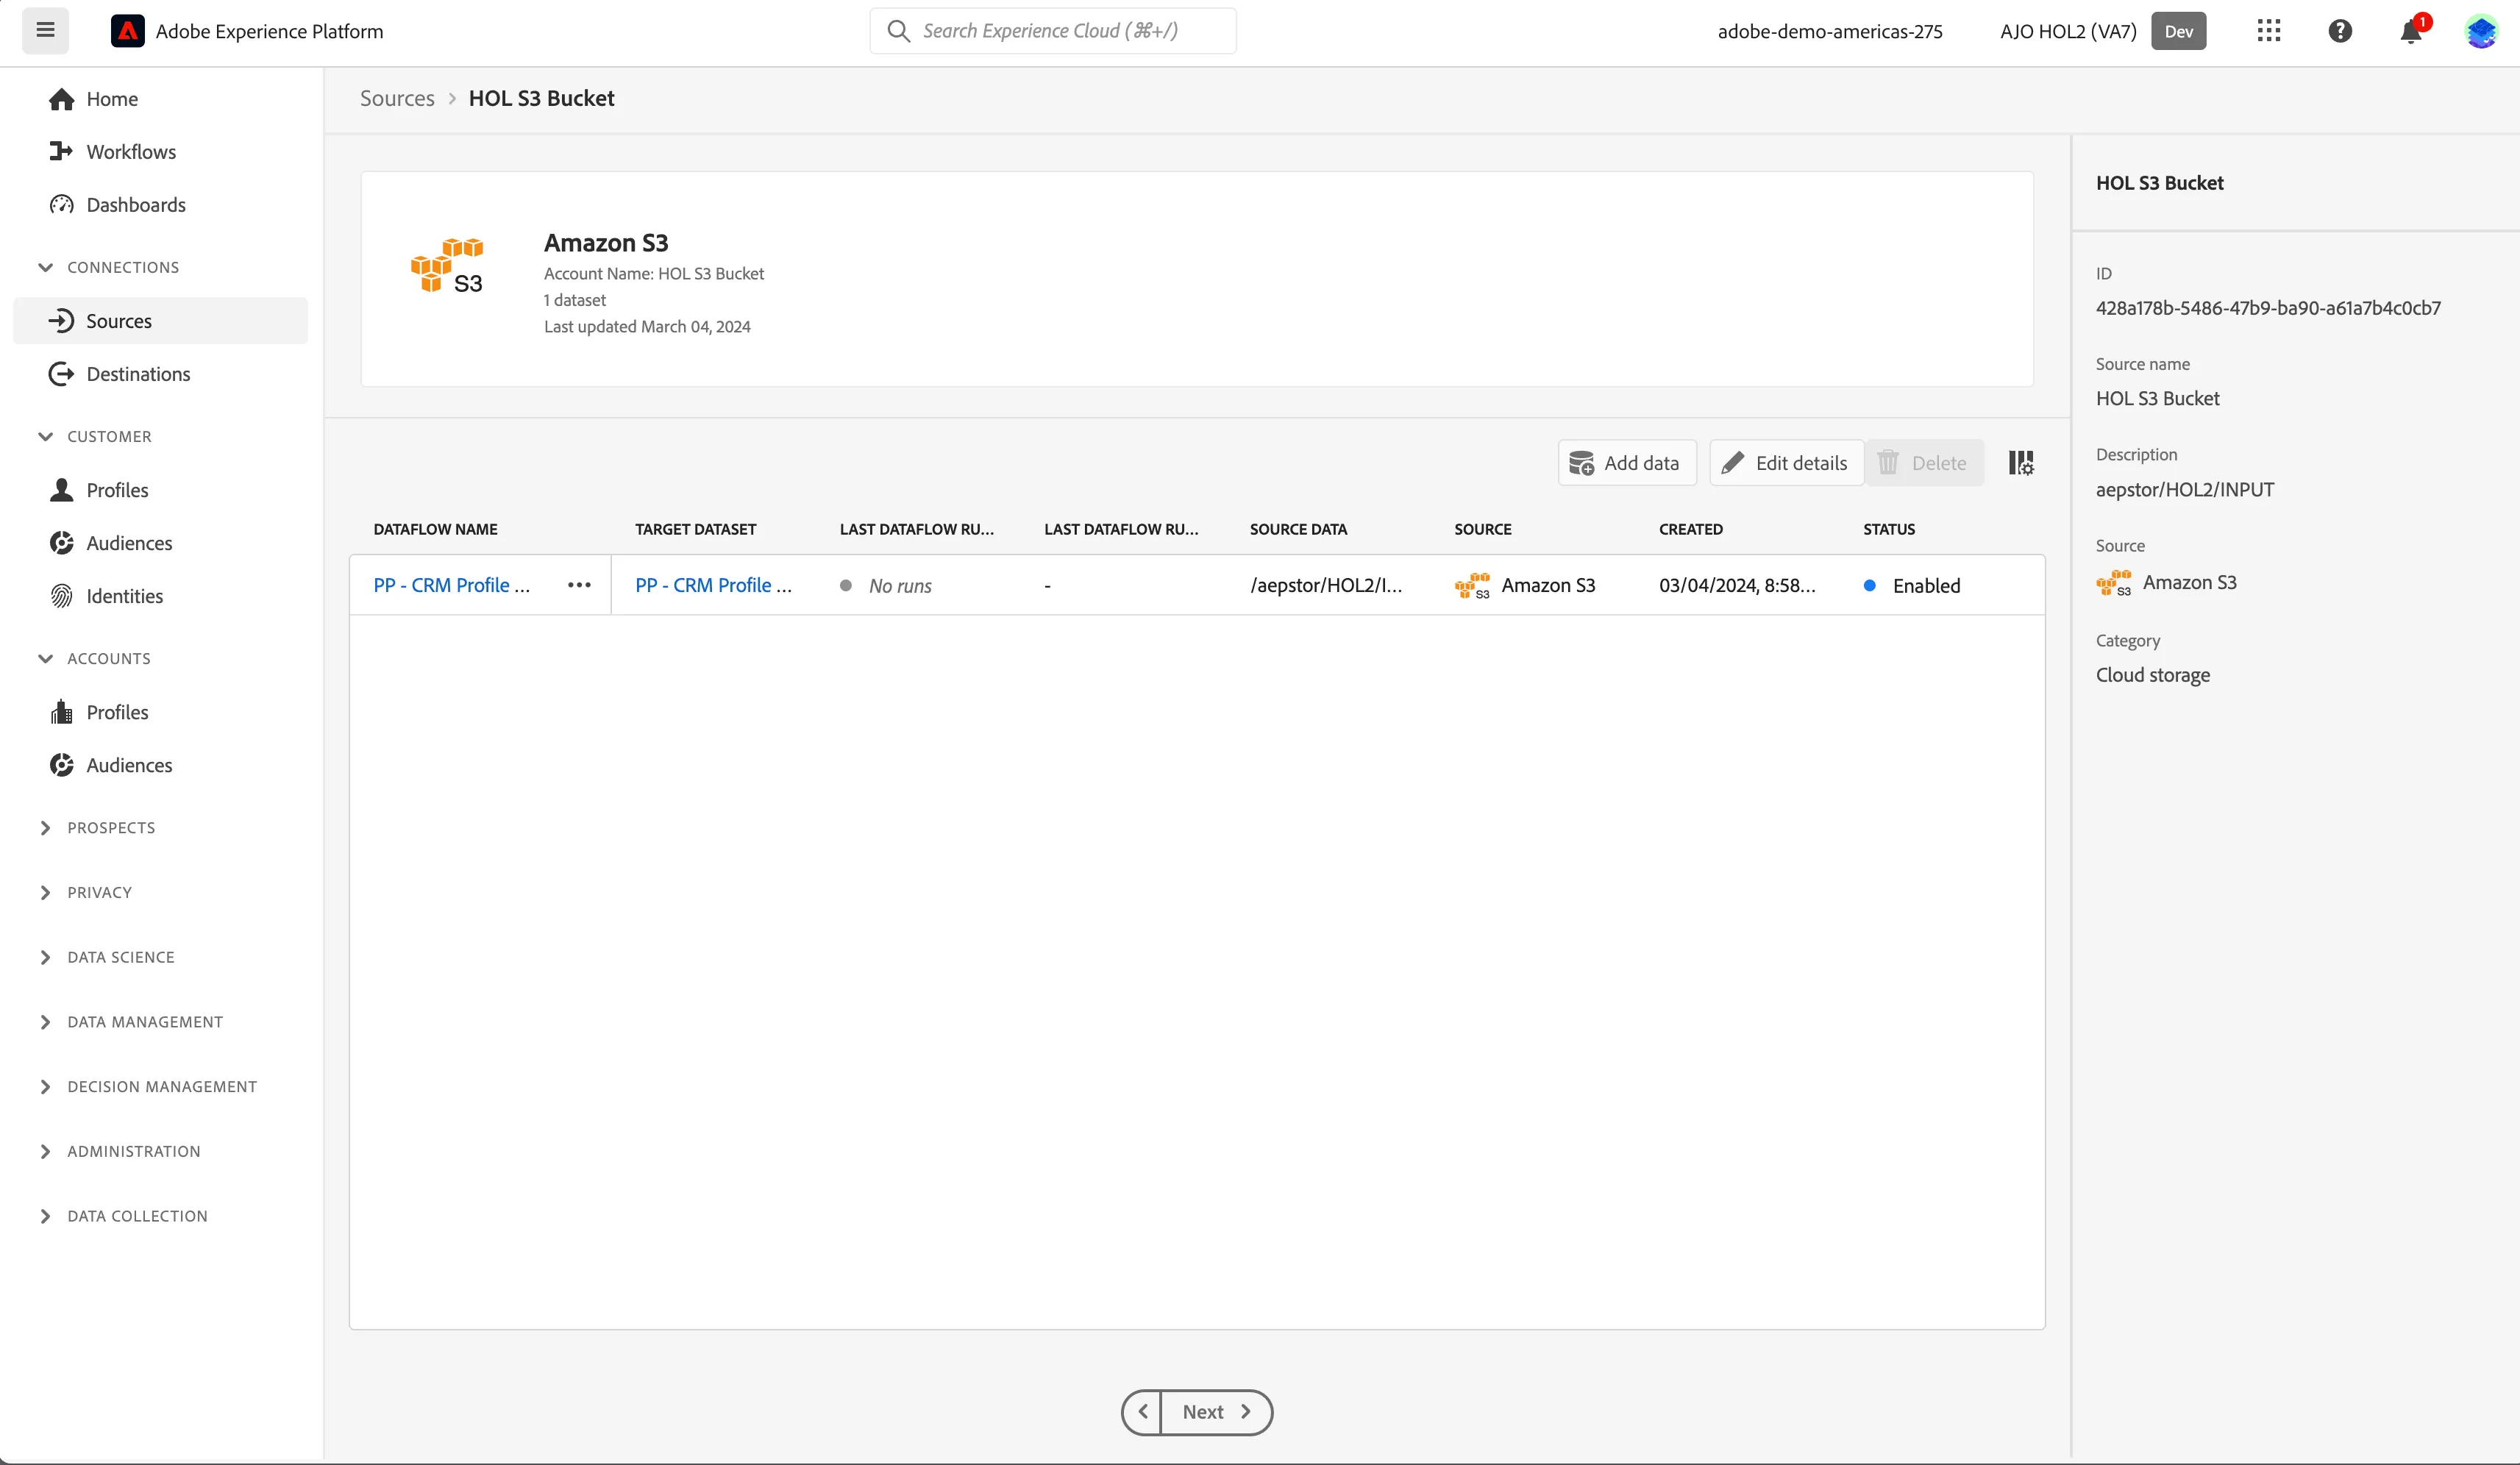Viewport: 2520px width, 1465px height.
Task: Go to the Next page
Action: click(1217, 1412)
